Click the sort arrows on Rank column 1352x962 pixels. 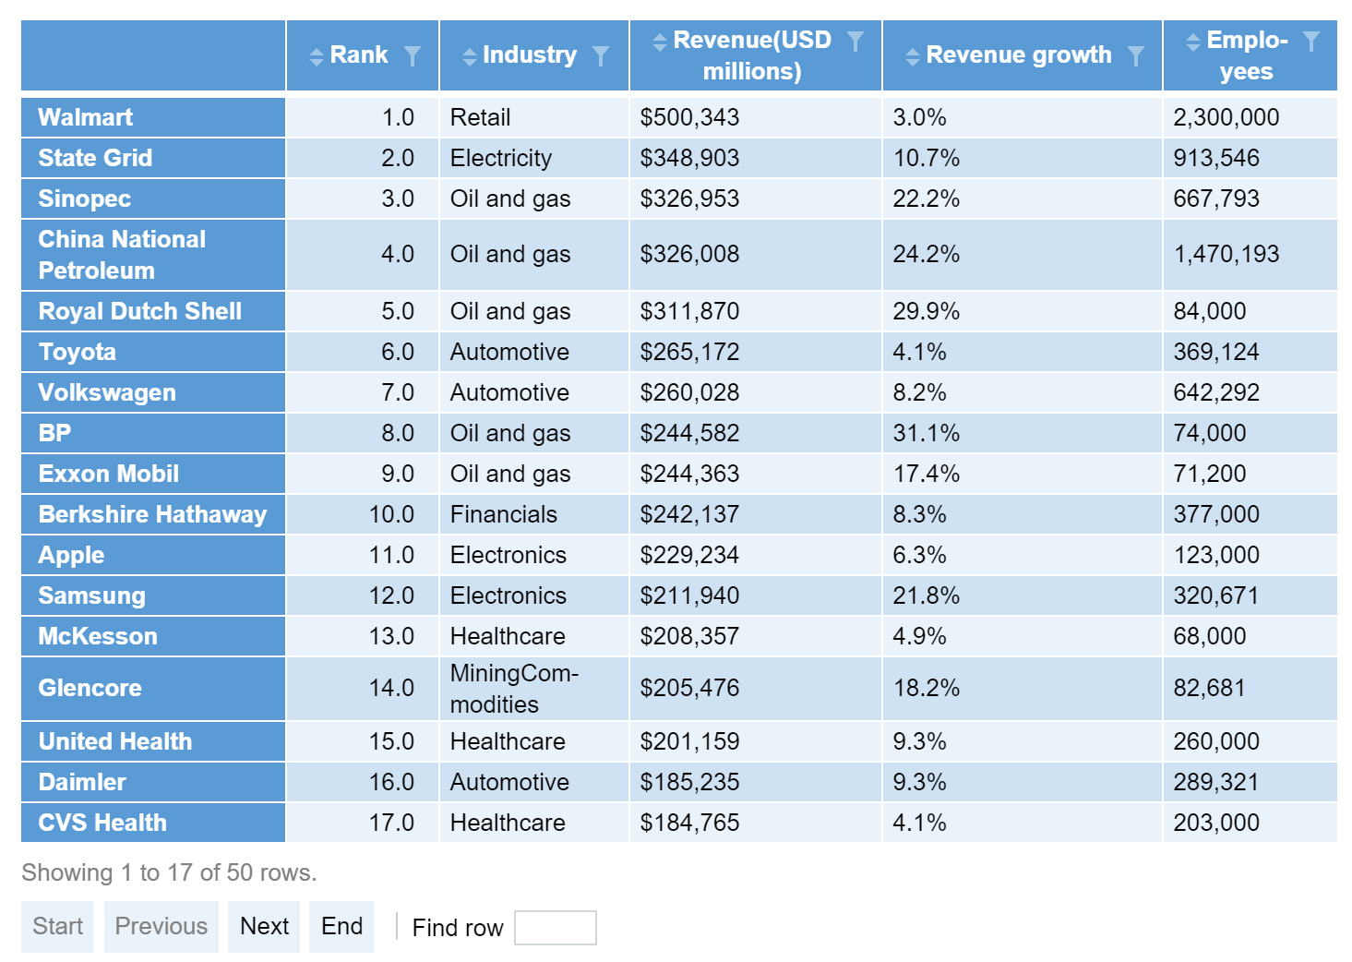(x=317, y=56)
